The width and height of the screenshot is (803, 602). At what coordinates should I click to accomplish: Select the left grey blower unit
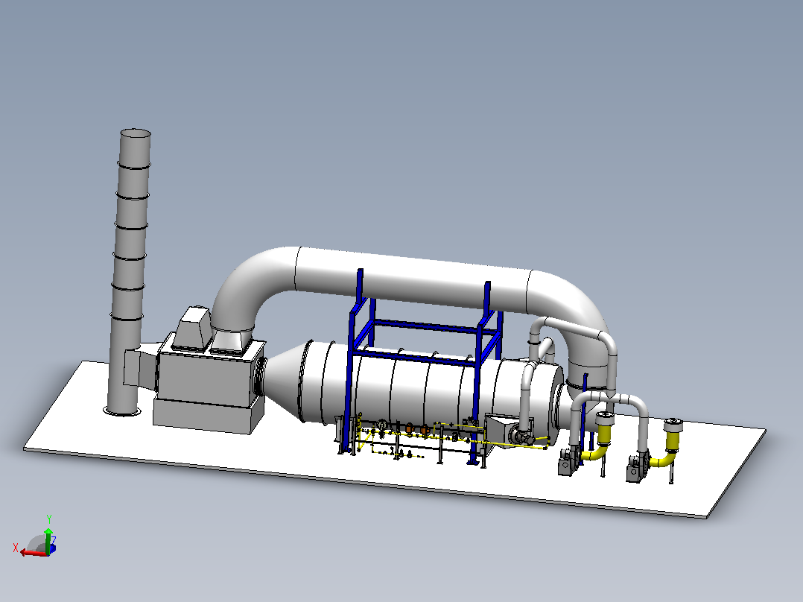click(568, 461)
